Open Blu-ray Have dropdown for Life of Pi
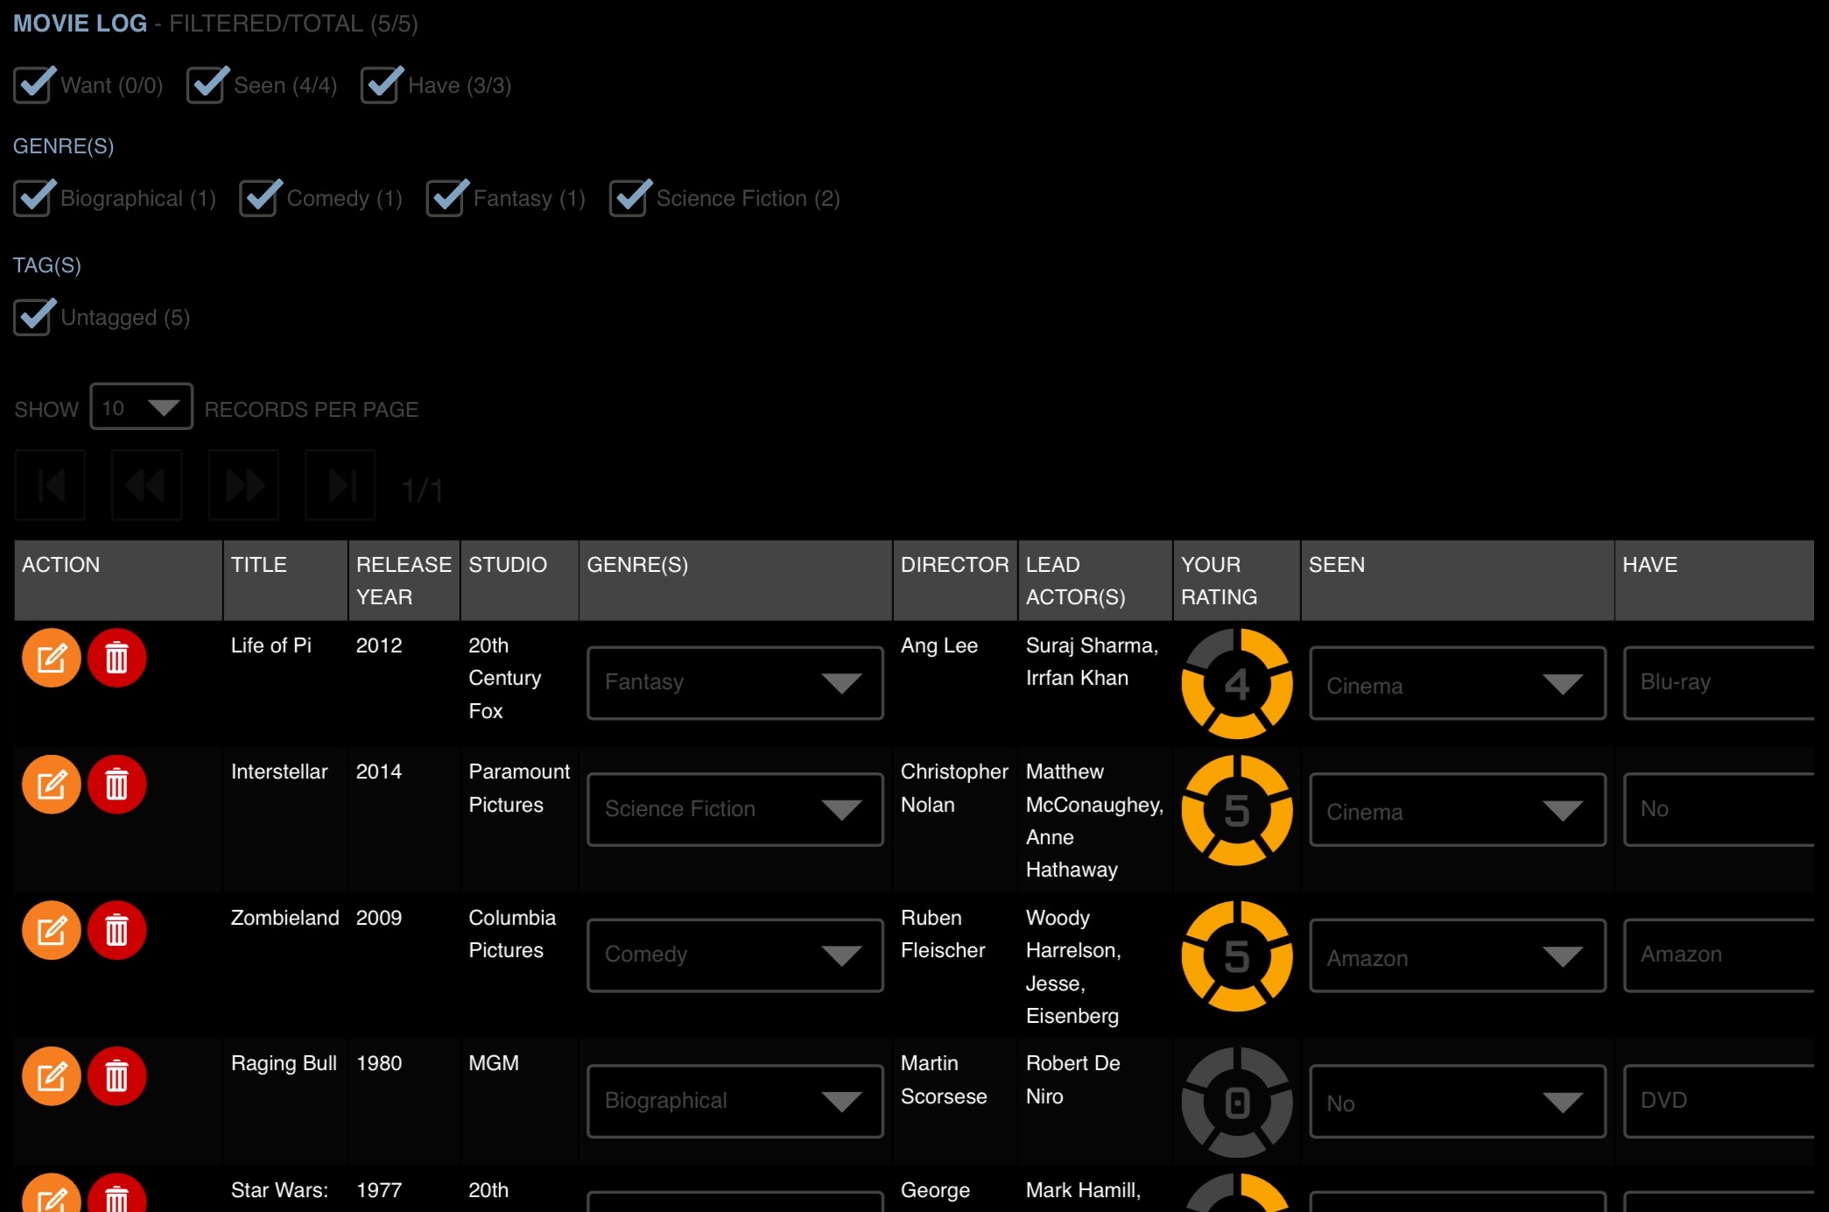Screen dimensions: 1829x1212 tap(1720, 683)
